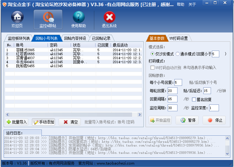Toggle UU打码自动识别 checkbox

[152, 68]
